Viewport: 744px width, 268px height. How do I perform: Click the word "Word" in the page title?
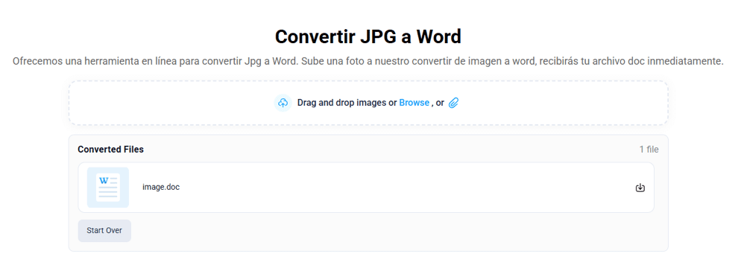[x=439, y=36]
